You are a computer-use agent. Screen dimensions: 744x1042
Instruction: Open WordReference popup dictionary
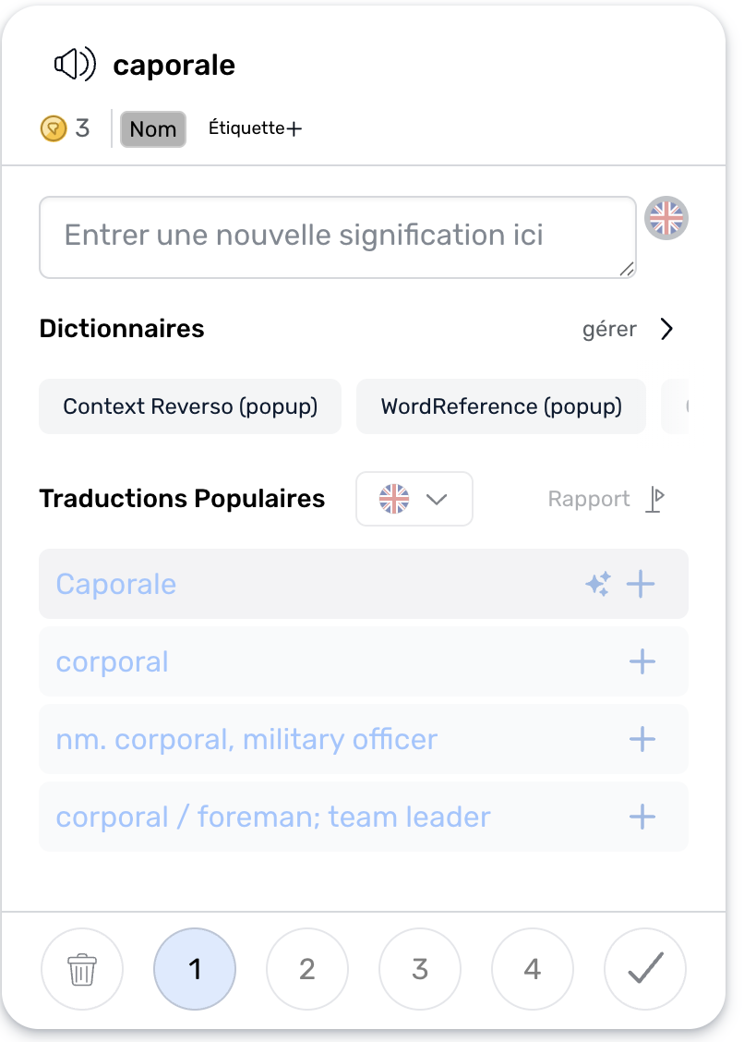[x=501, y=406]
